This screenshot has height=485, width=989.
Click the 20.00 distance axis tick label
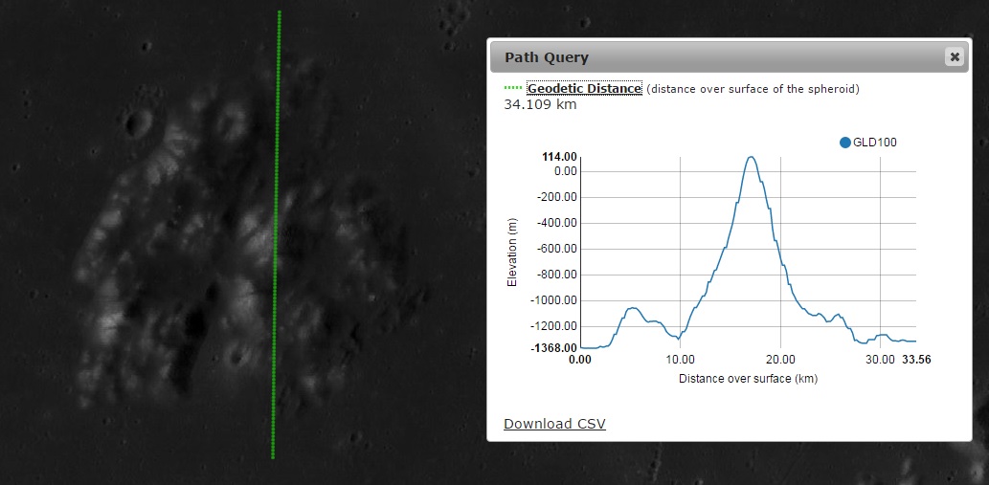pos(780,360)
